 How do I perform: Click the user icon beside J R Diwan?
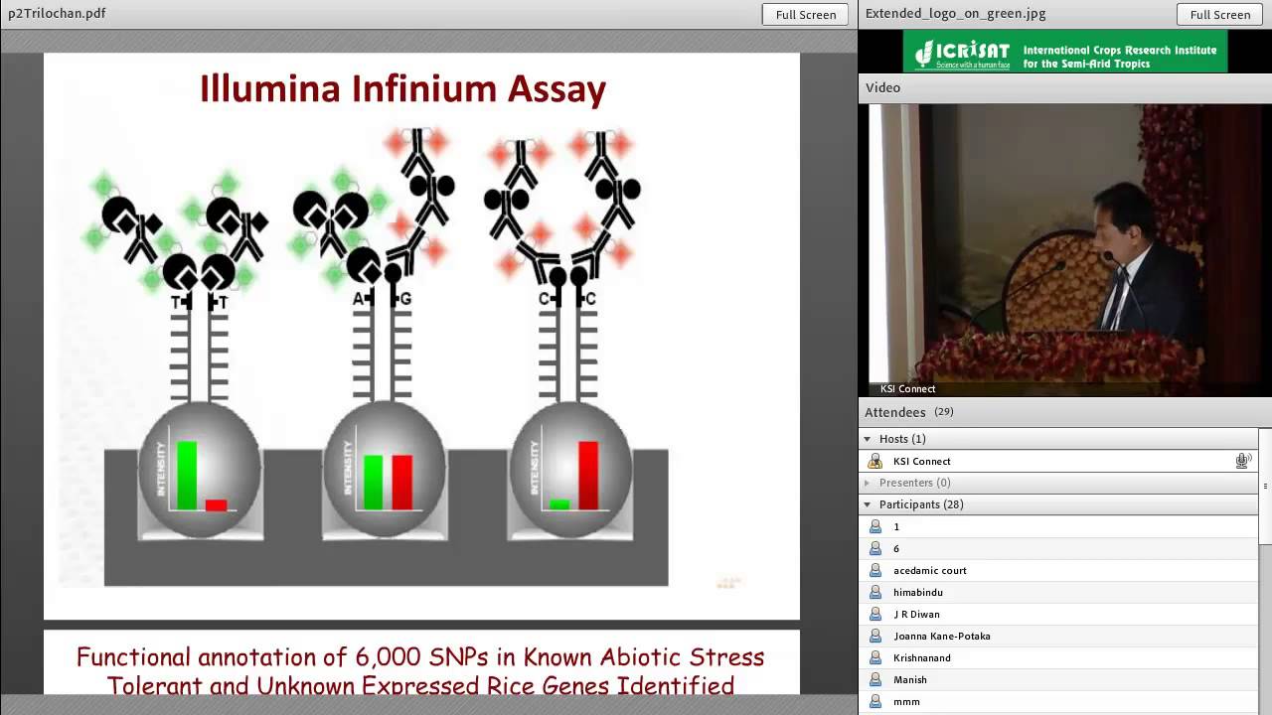pos(875,614)
